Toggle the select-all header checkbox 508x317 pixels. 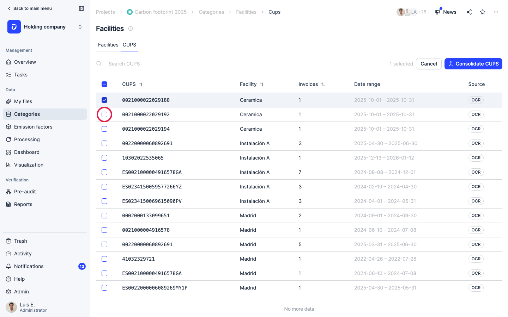(104, 84)
